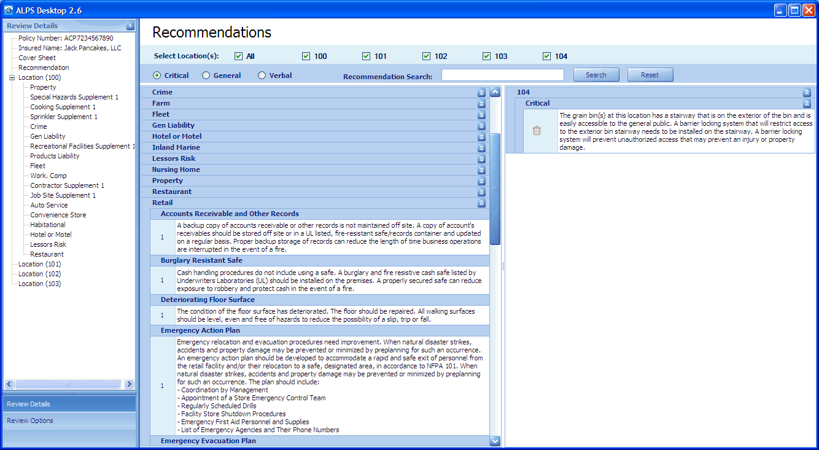Image resolution: width=819 pixels, height=450 pixels.
Task: Expand the Lessors Risk category chevron
Action: 481,158
